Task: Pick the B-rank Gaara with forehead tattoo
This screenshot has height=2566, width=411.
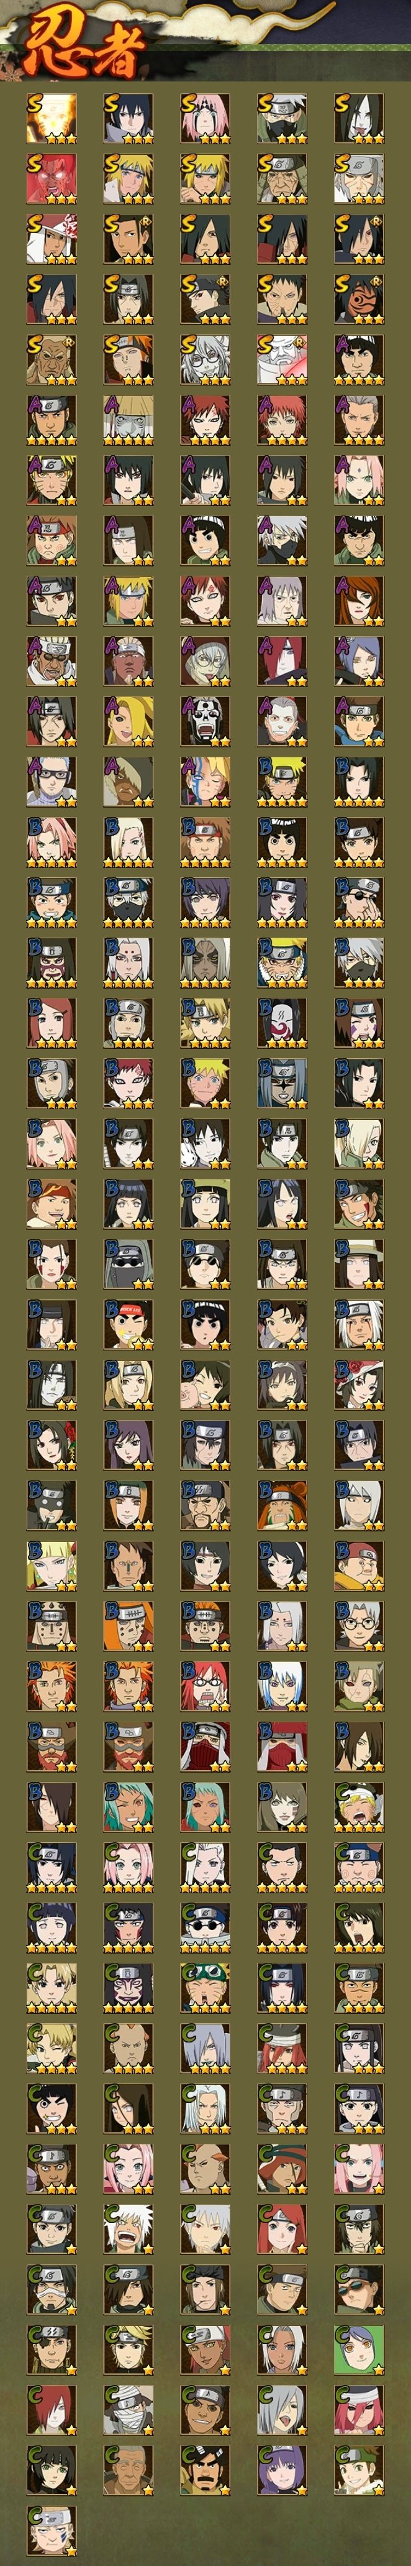Action: click(x=129, y=1082)
